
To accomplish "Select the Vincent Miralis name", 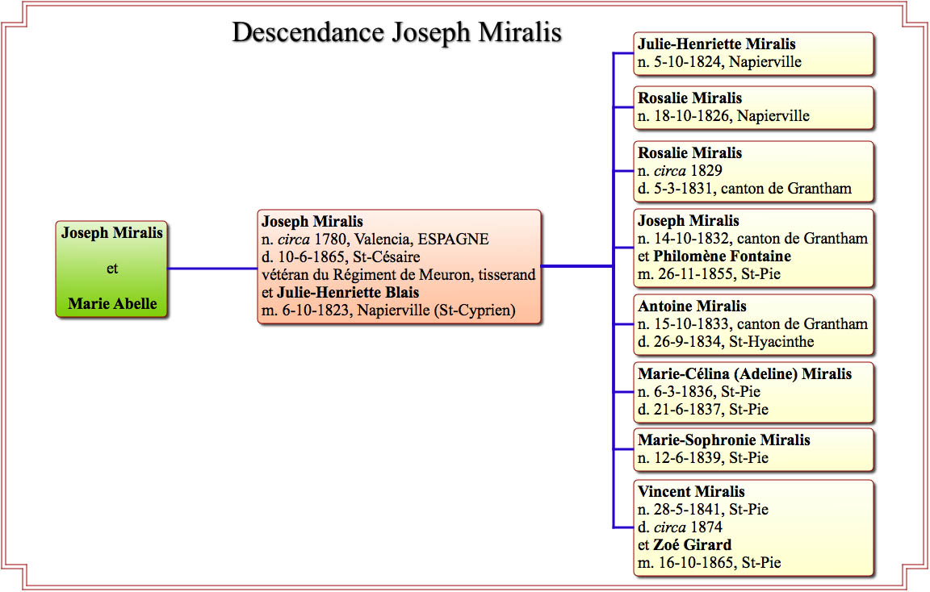I will click(x=691, y=492).
